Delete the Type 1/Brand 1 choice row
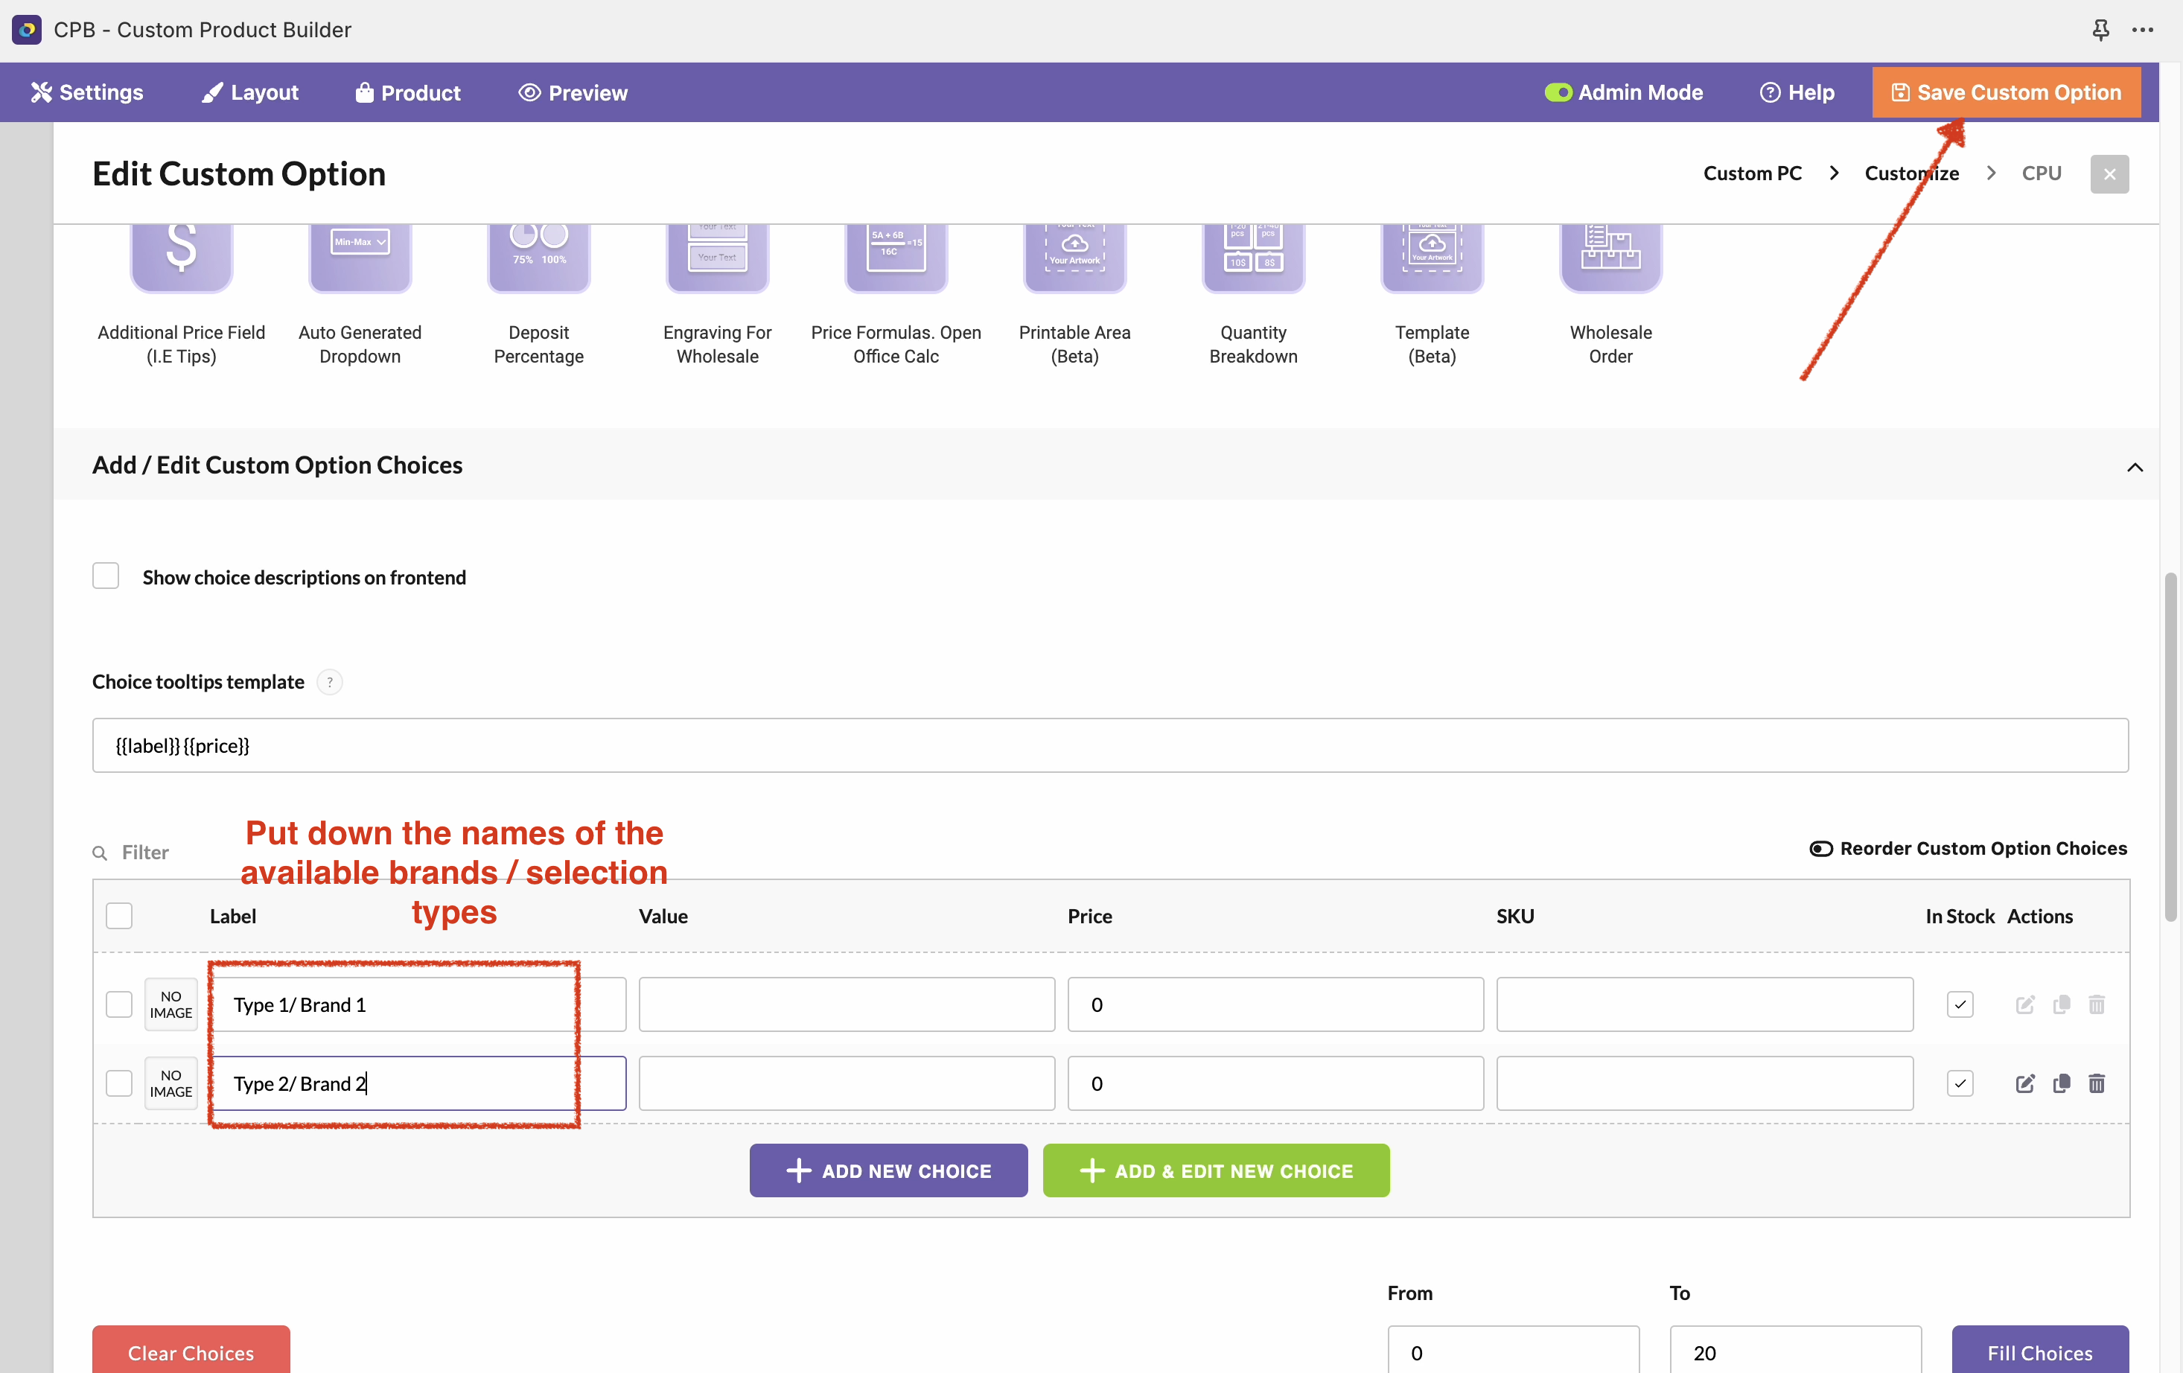This screenshot has height=1373, width=2183. tap(2096, 1005)
